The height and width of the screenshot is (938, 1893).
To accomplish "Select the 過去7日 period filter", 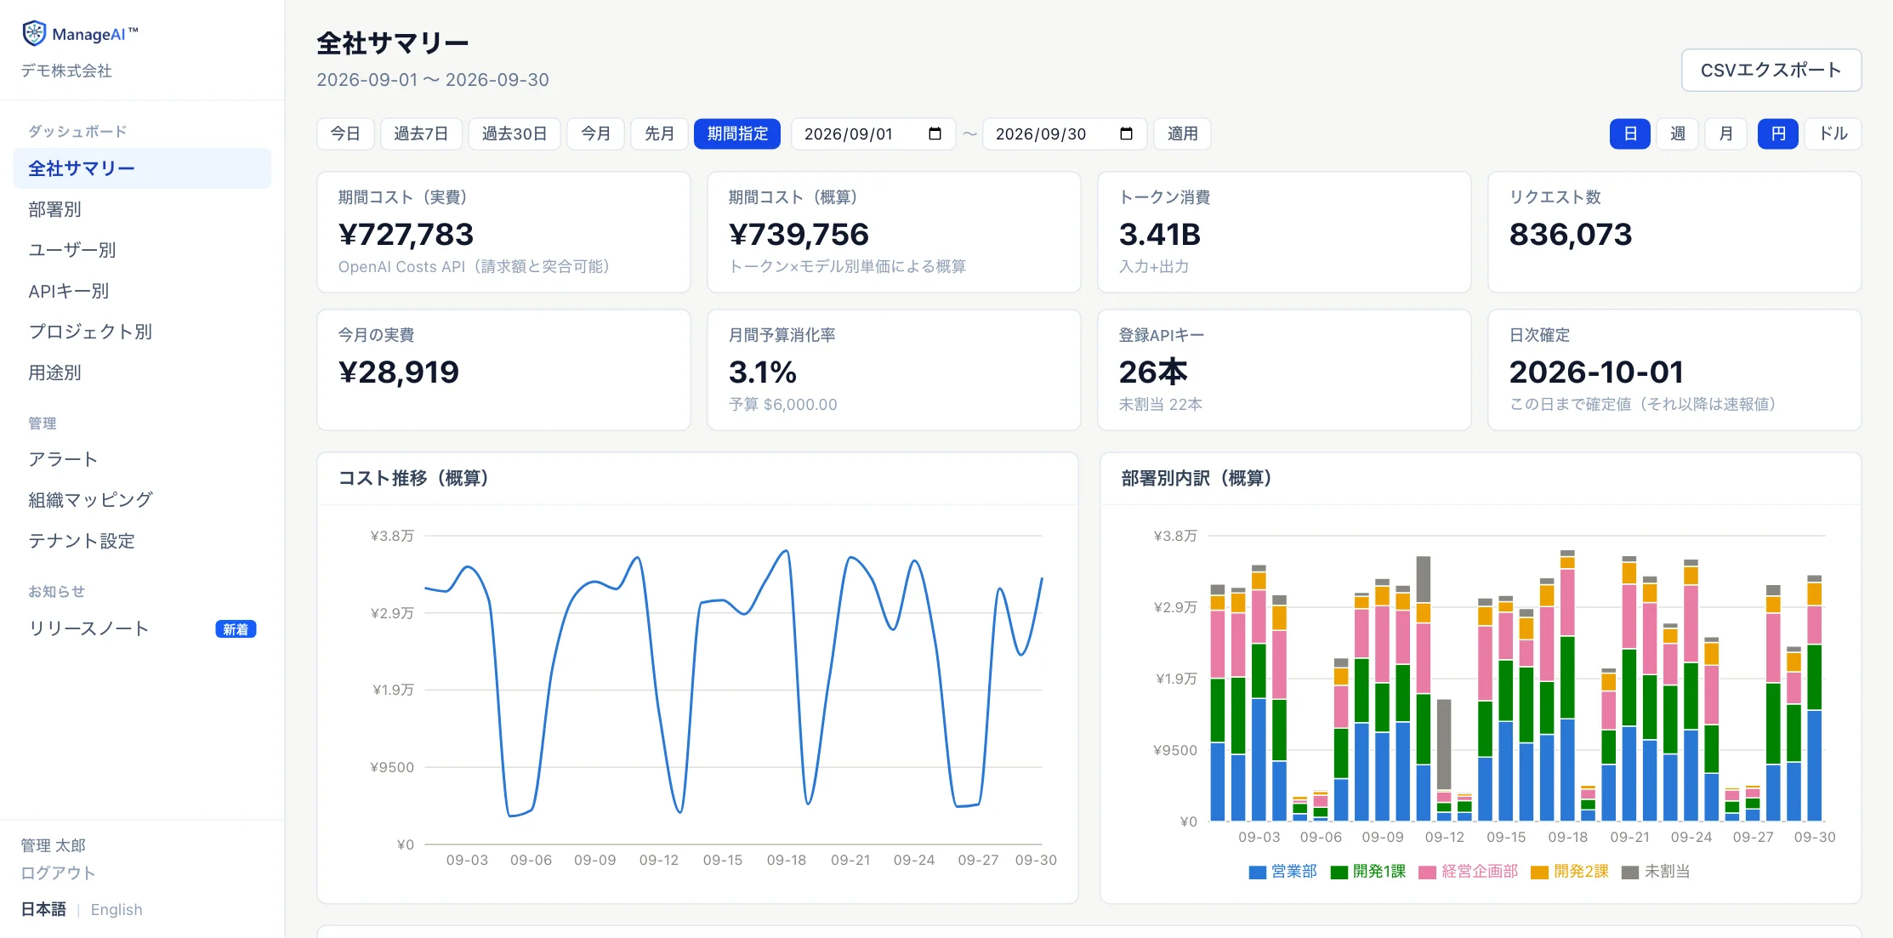I will click(421, 134).
